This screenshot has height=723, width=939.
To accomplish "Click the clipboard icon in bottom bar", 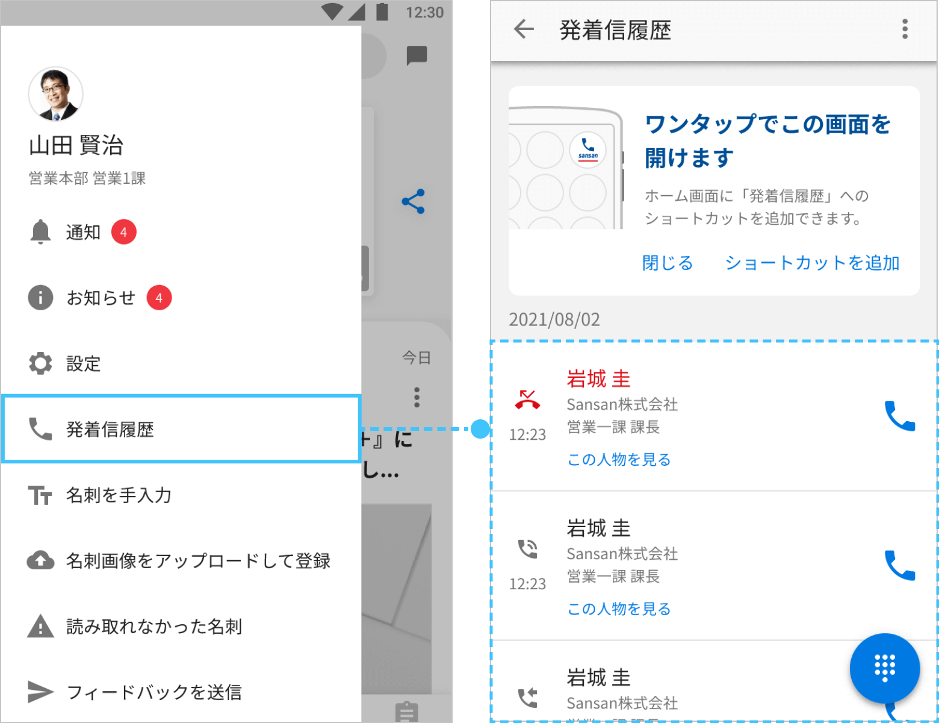I will (407, 712).
